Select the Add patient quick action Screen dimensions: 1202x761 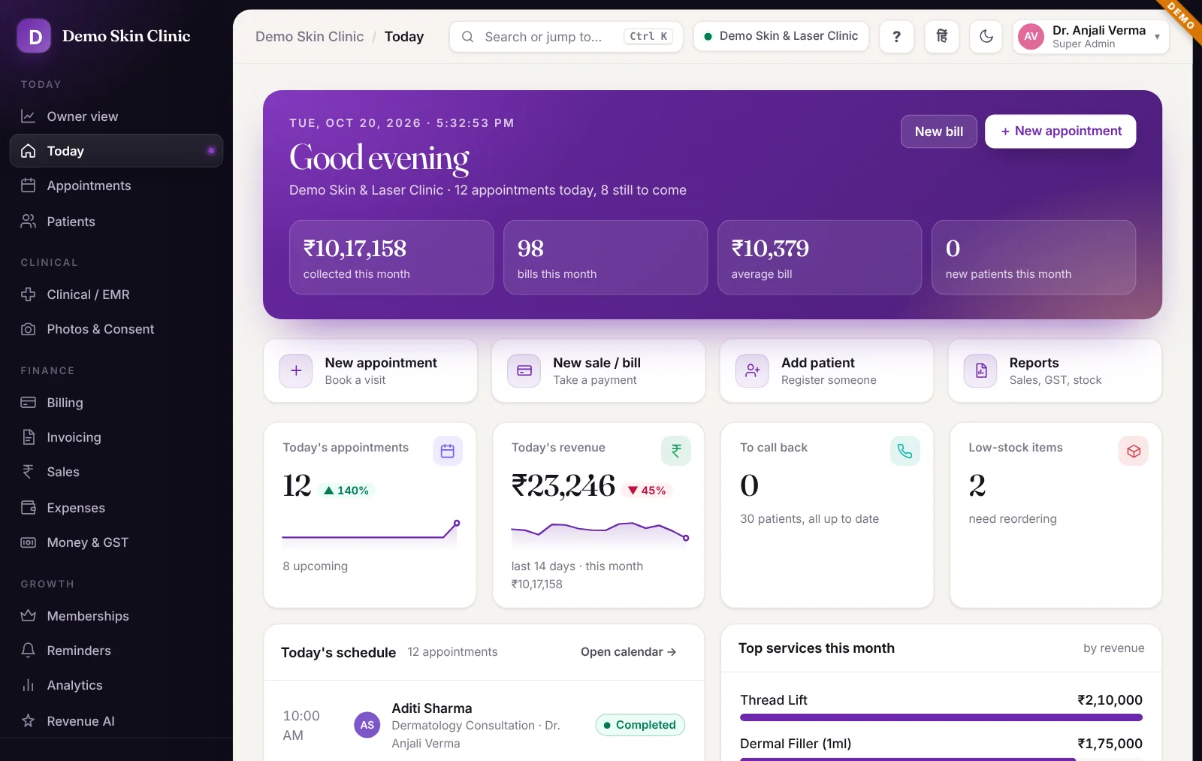(x=826, y=370)
